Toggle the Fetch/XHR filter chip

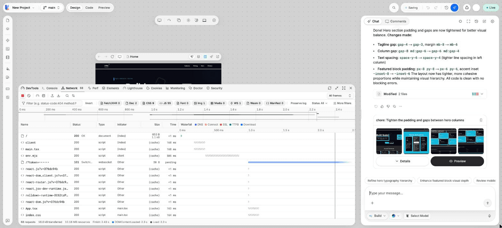[110, 103]
